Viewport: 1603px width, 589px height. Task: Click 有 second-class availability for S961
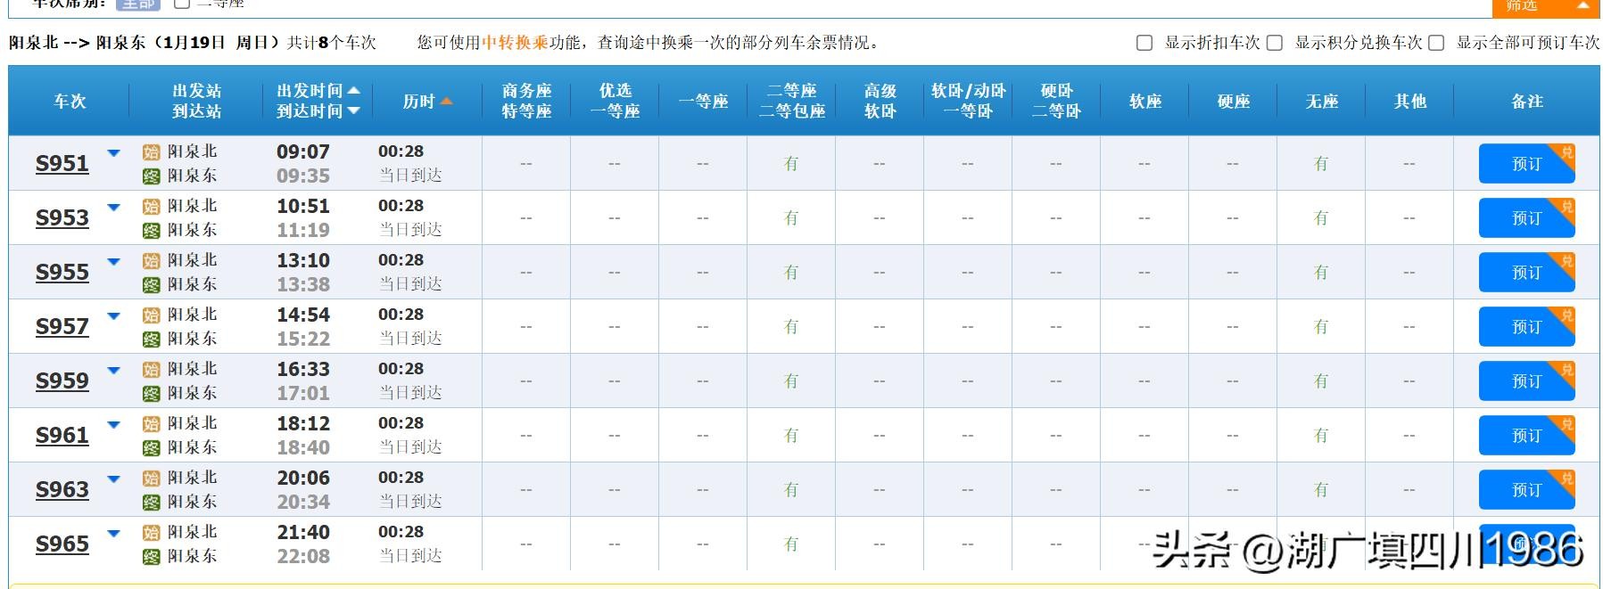(x=790, y=436)
